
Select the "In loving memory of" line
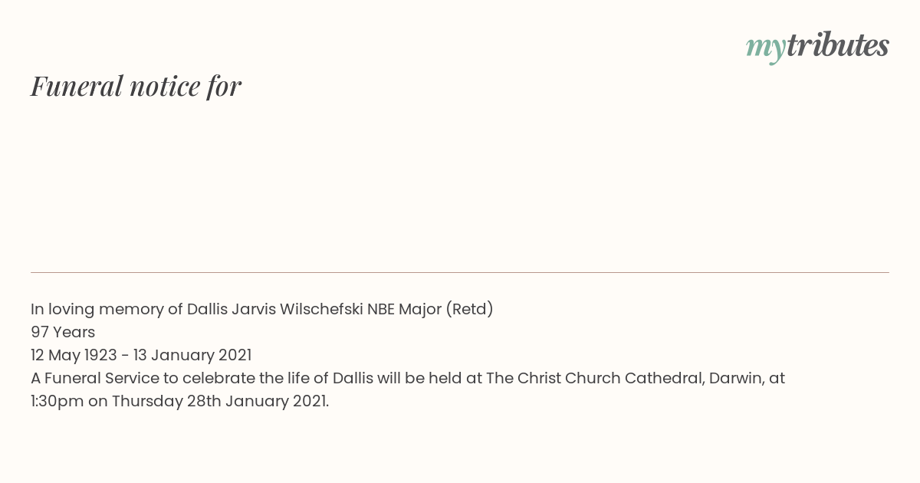tap(262, 309)
